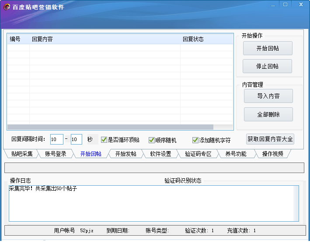Click the horizontal scrollbar of reply list
Image resolution: width=310 pixels, height=251 pixels.
[x=110, y=127]
